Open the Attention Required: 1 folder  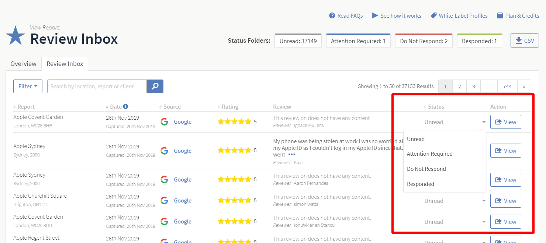pyautogui.click(x=358, y=41)
